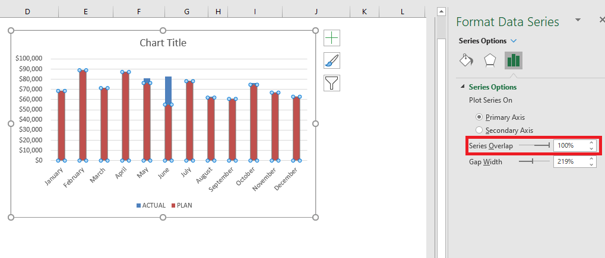The height and width of the screenshot is (258, 605).
Task: Click the Plot Series On label
Action: (490, 100)
